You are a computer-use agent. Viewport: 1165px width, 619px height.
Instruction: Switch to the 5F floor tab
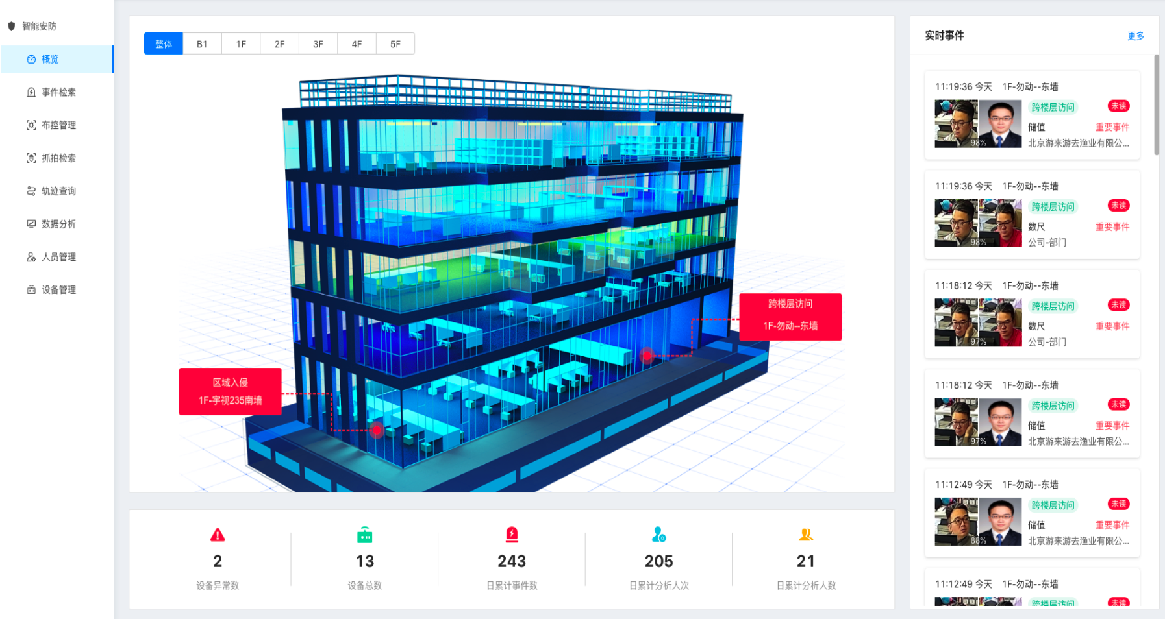(395, 44)
